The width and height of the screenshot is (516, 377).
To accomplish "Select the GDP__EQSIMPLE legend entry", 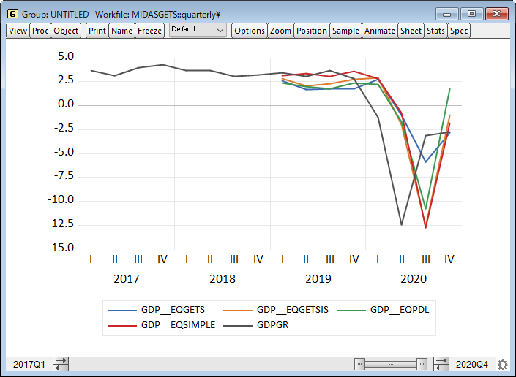I will tap(178, 325).
